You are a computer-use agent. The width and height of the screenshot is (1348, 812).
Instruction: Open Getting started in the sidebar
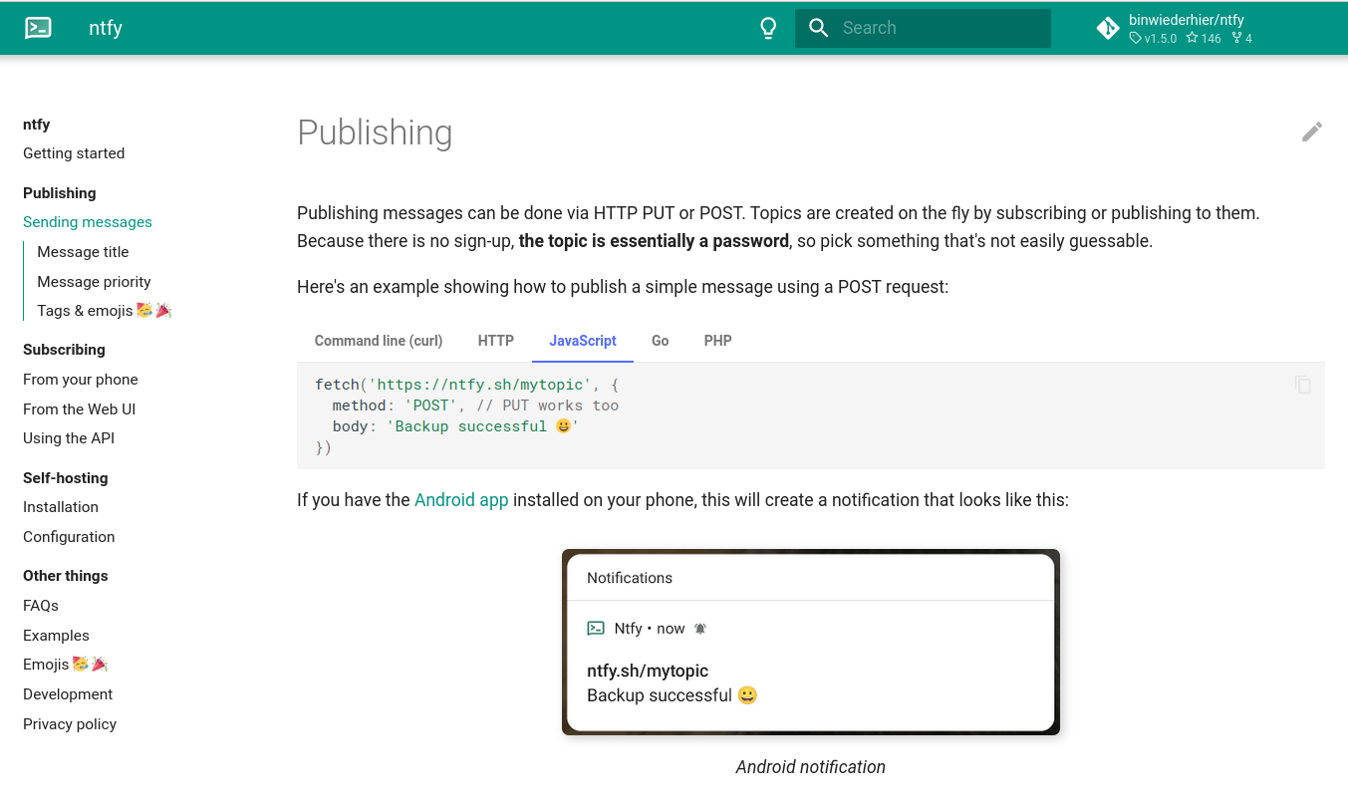tap(74, 153)
